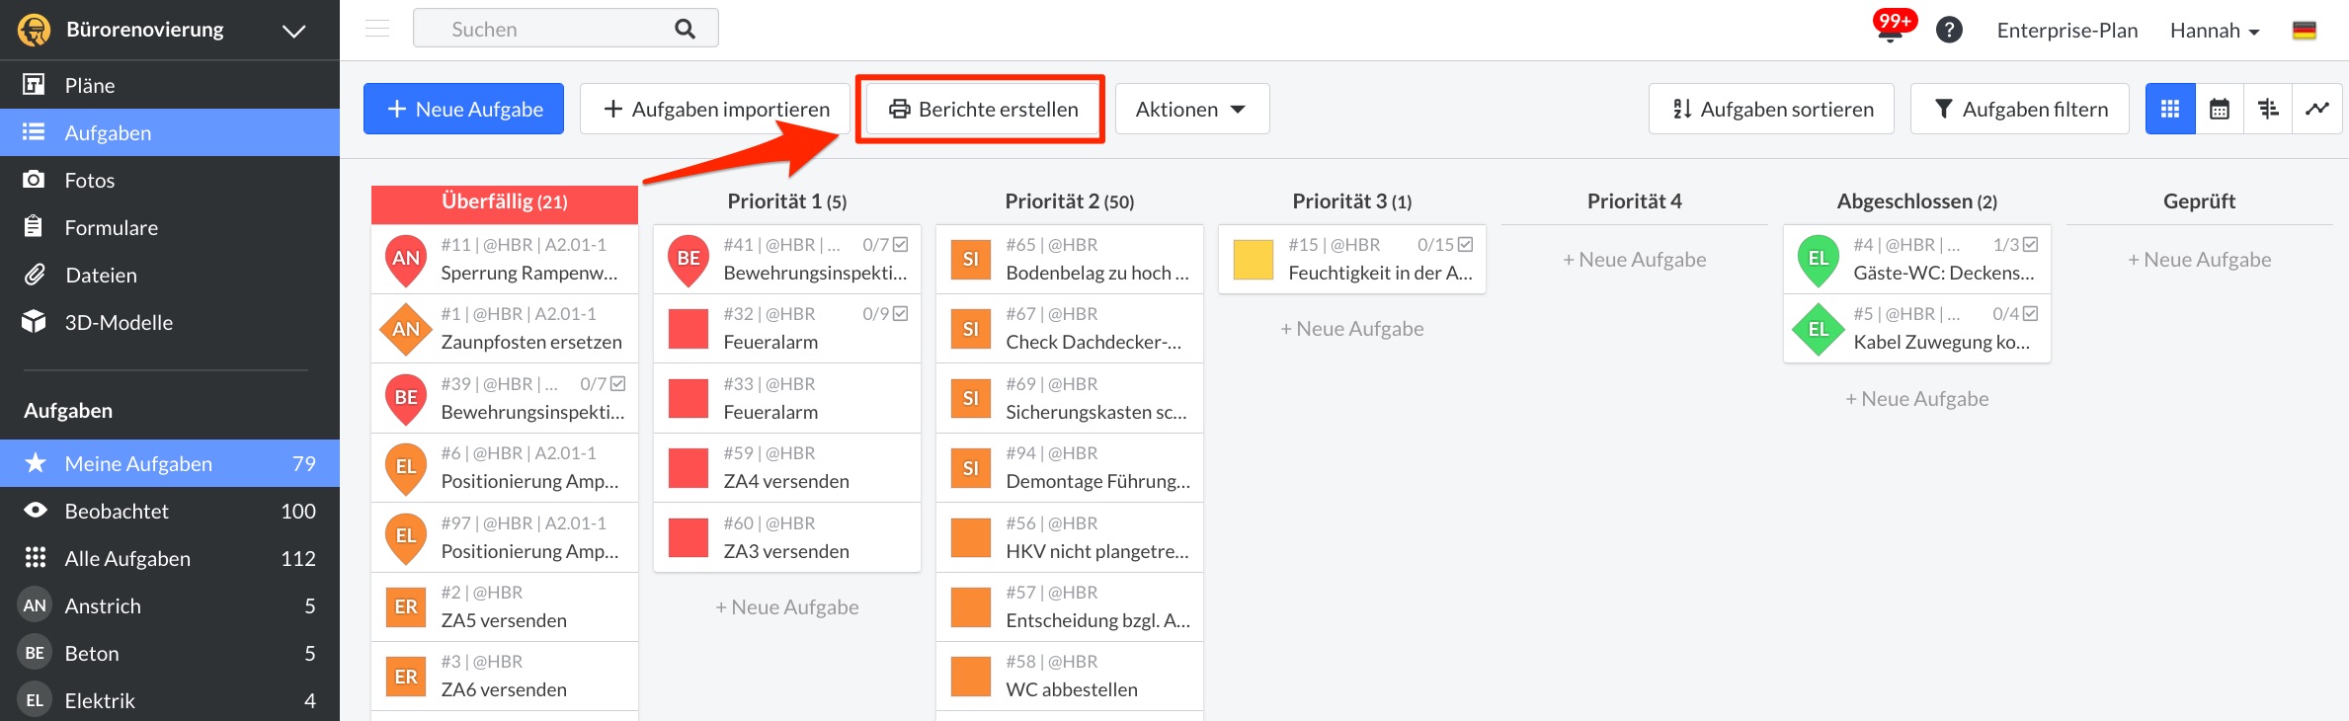
Task: Click checklist checkbox on task #4
Action: coord(2030,244)
